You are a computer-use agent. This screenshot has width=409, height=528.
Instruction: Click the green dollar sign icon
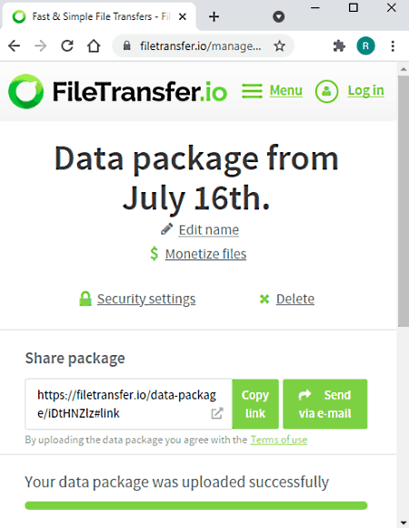click(154, 254)
